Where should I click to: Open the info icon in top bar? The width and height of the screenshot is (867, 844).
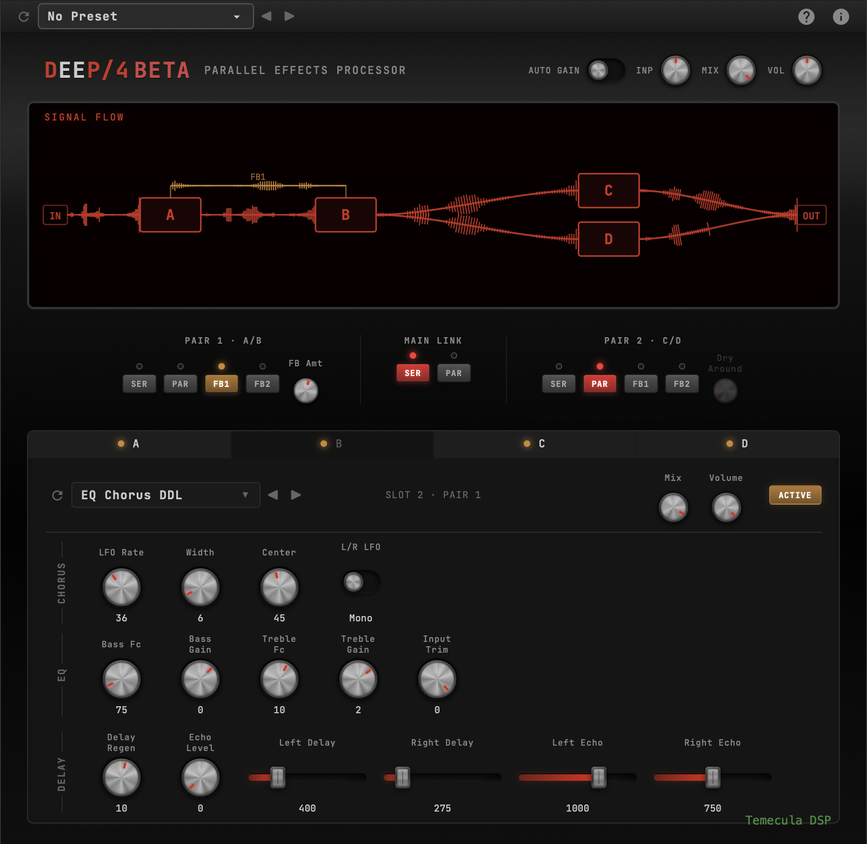click(841, 17)
